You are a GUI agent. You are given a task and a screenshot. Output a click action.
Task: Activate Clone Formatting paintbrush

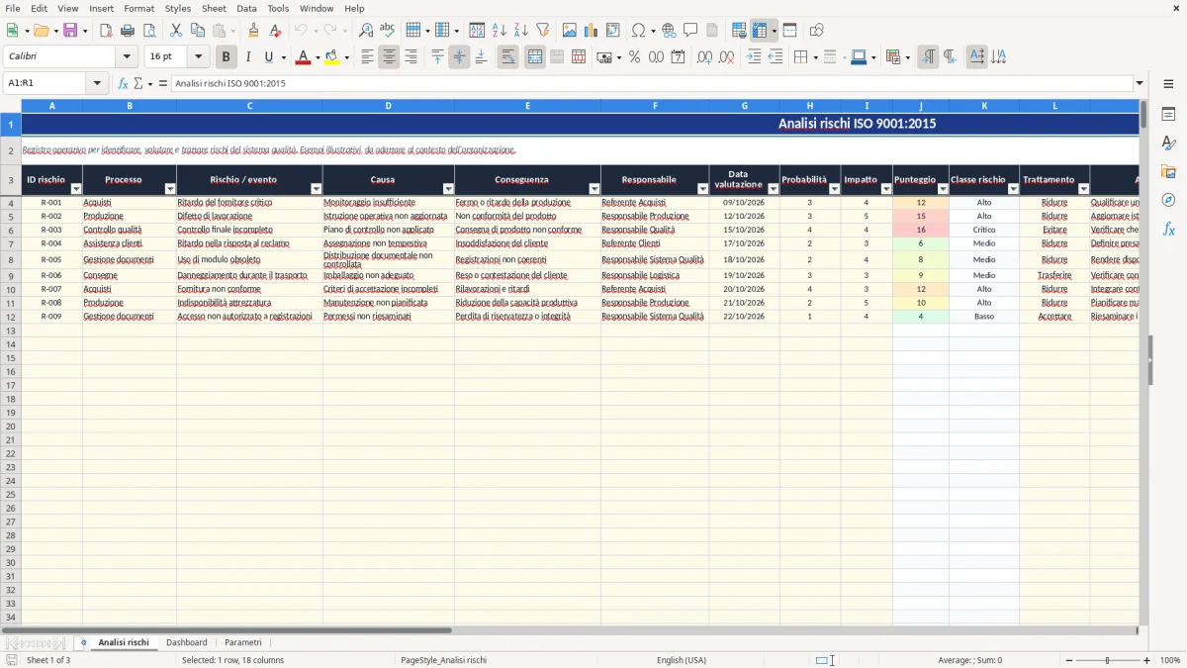coord(254,31)
